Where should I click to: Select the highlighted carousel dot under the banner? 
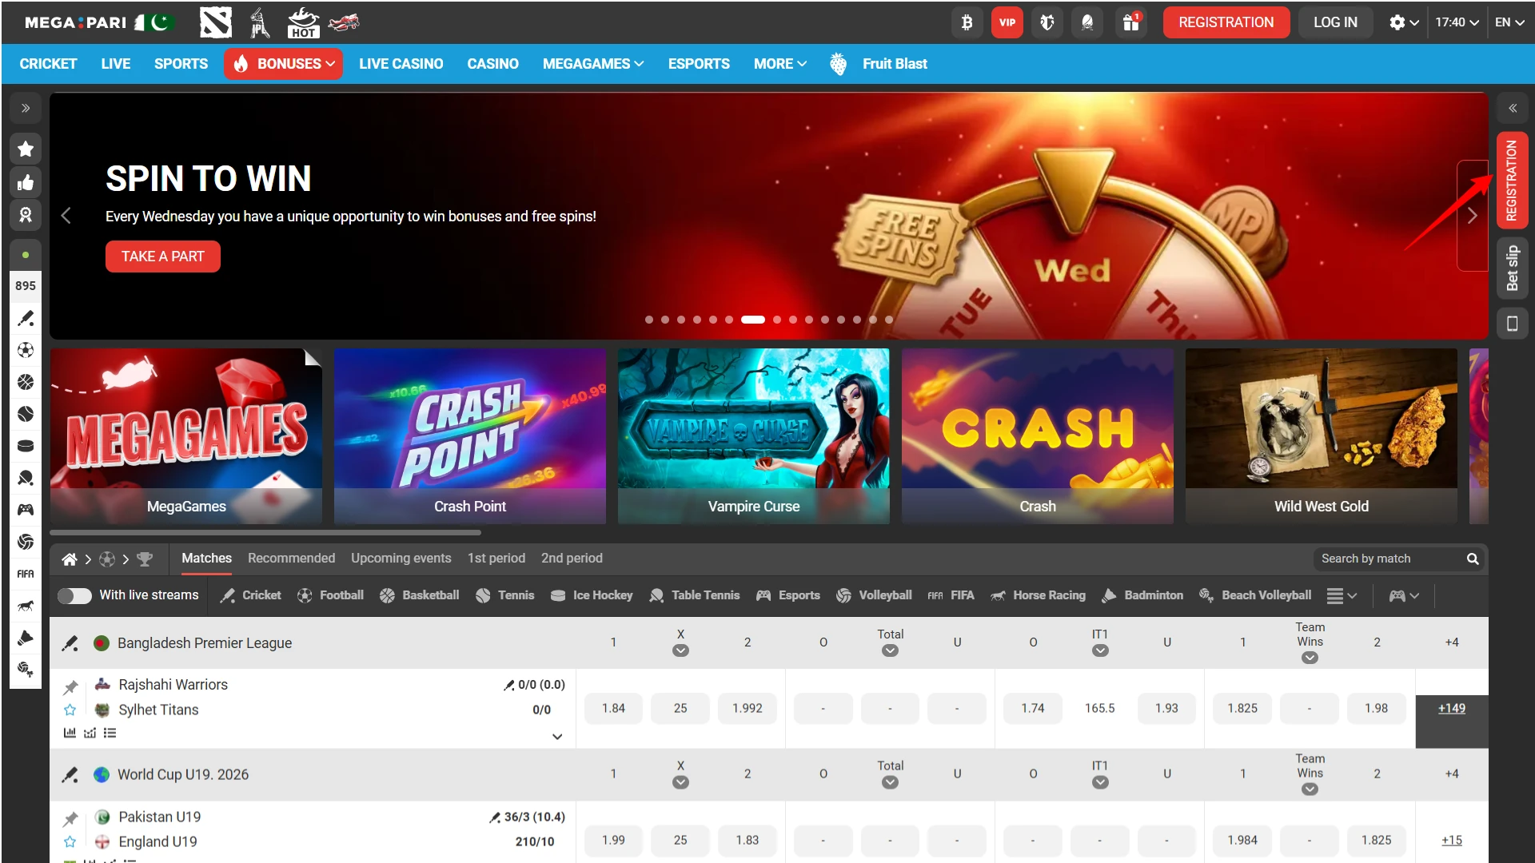752,319
